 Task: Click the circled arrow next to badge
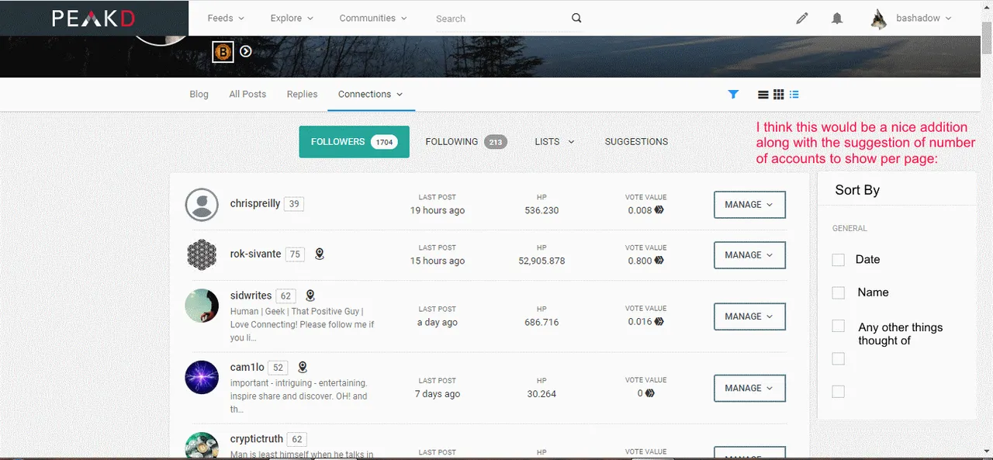246,51
